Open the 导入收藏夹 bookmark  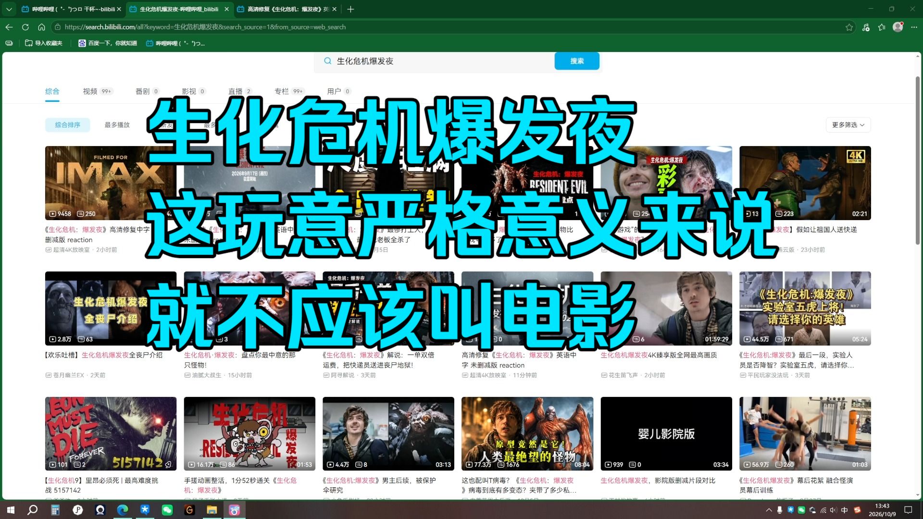click(x=44, y=43)
